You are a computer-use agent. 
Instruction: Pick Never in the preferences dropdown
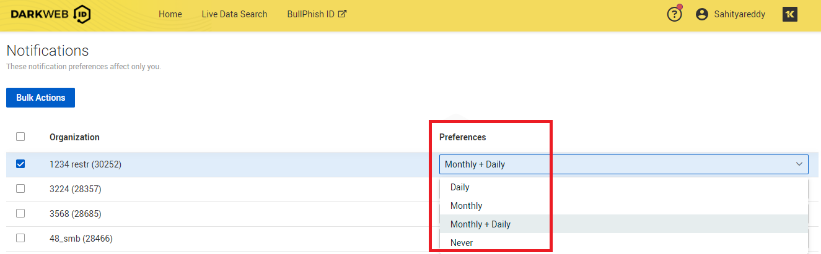[462, 243]
